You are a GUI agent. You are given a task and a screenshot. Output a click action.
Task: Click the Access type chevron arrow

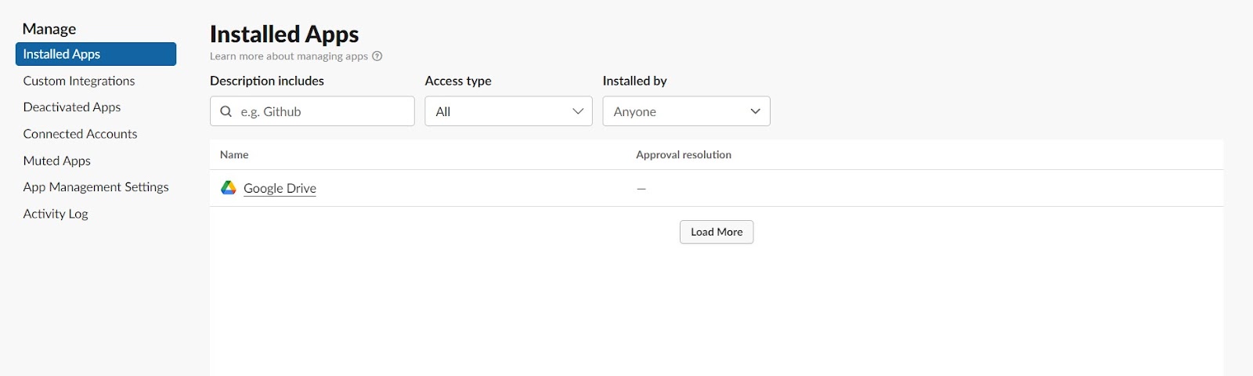pos(578,111)
